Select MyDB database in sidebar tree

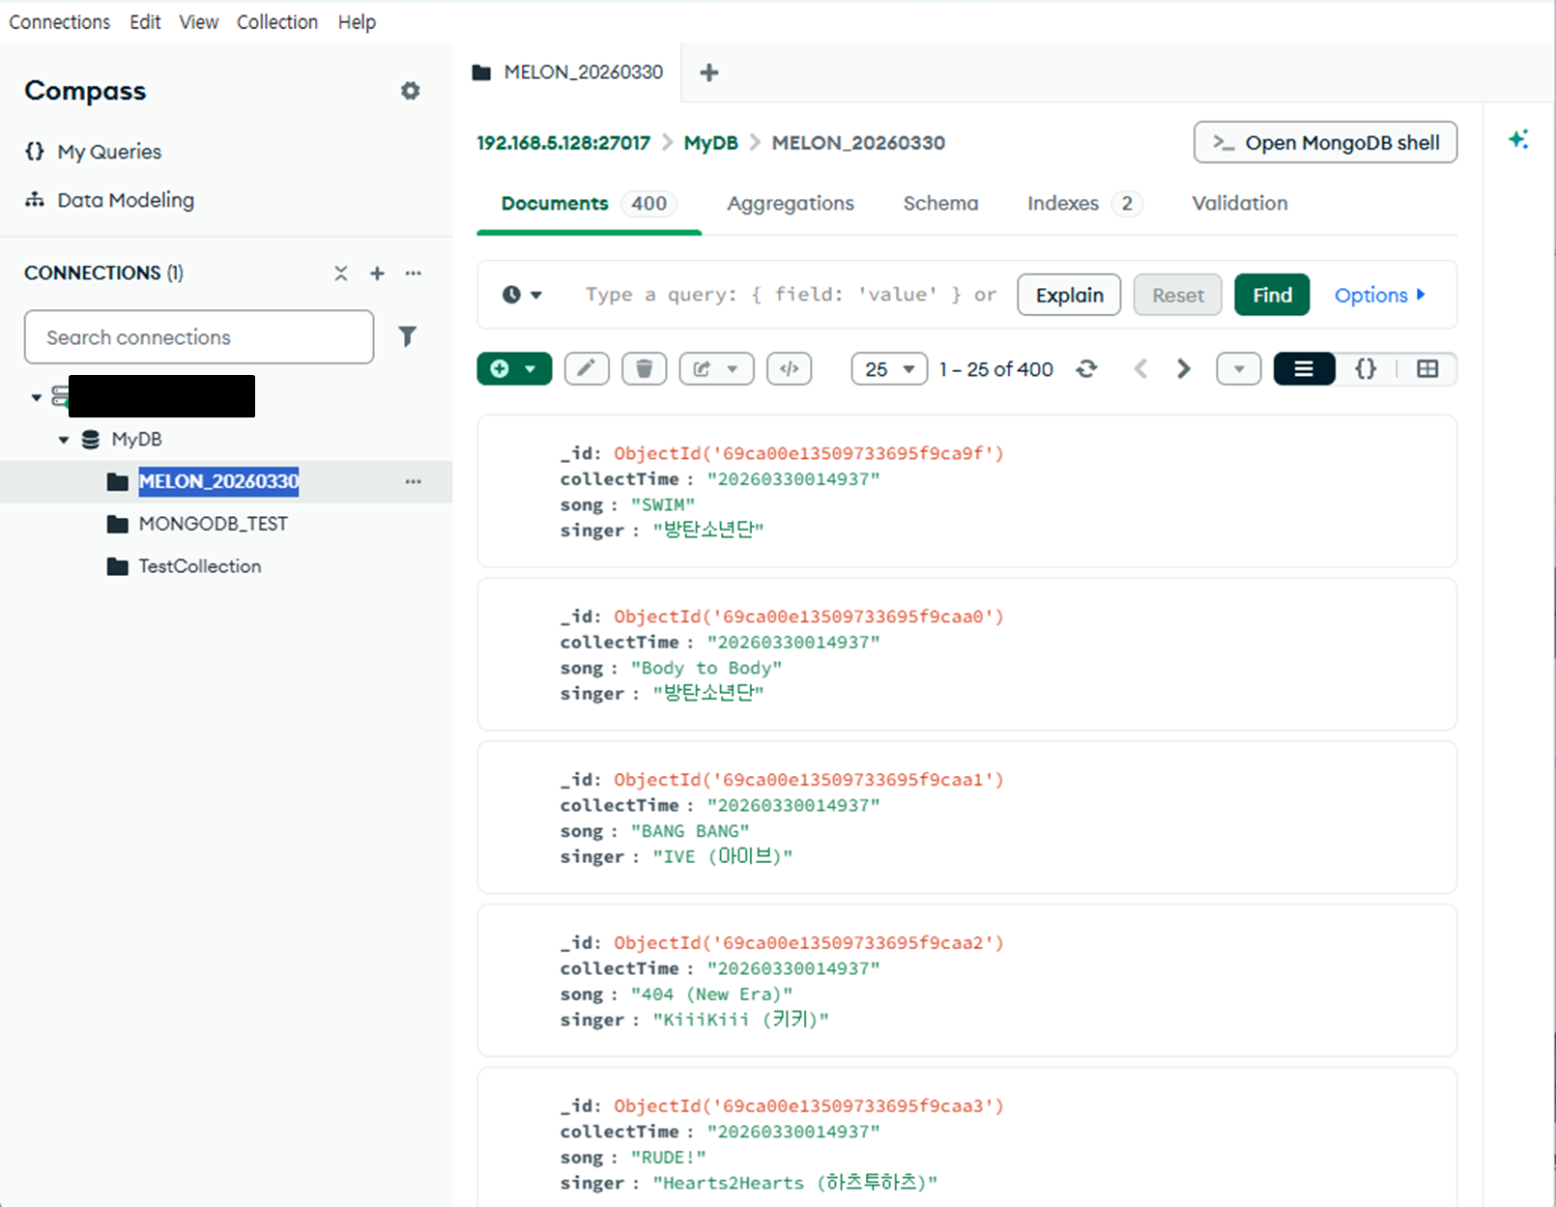tap(136, 440)
